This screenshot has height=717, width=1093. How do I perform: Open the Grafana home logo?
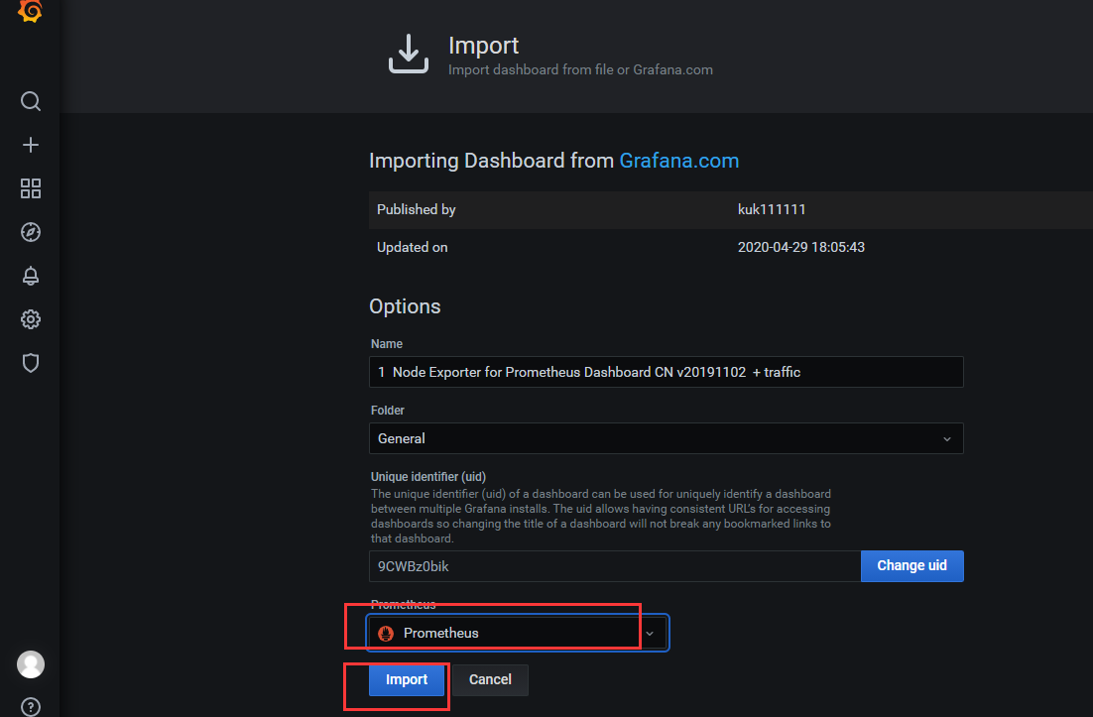coord(30,10)
